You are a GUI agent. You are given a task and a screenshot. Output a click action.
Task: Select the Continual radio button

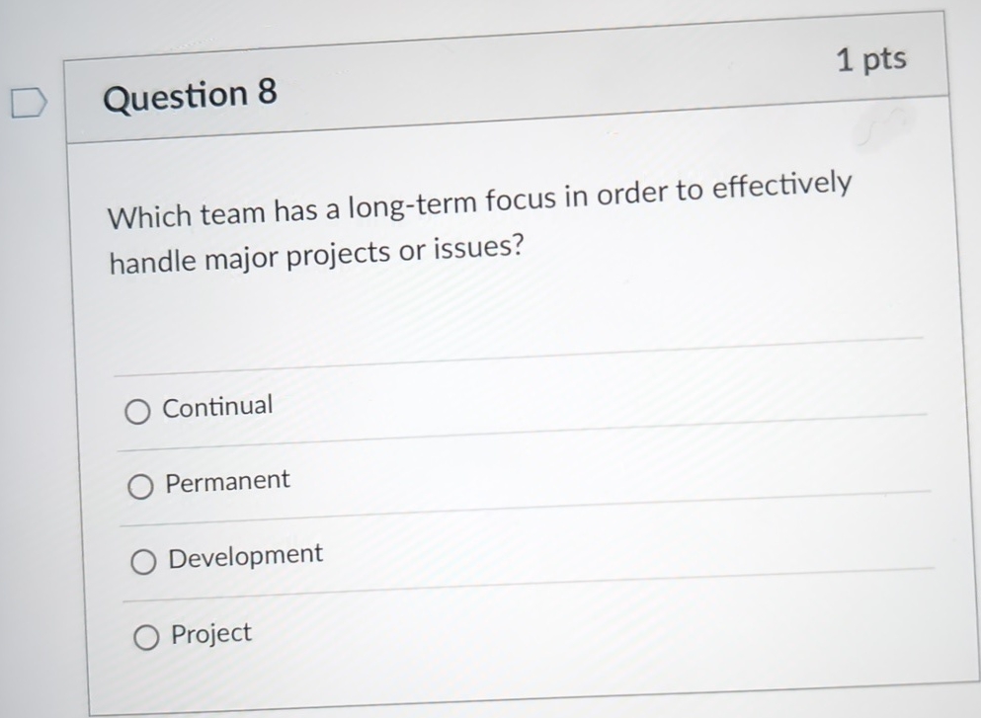click(137, 411)
